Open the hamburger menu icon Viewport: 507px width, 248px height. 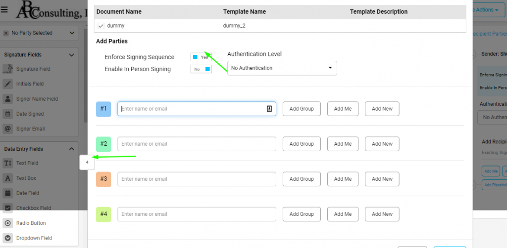tap(4, 9)
